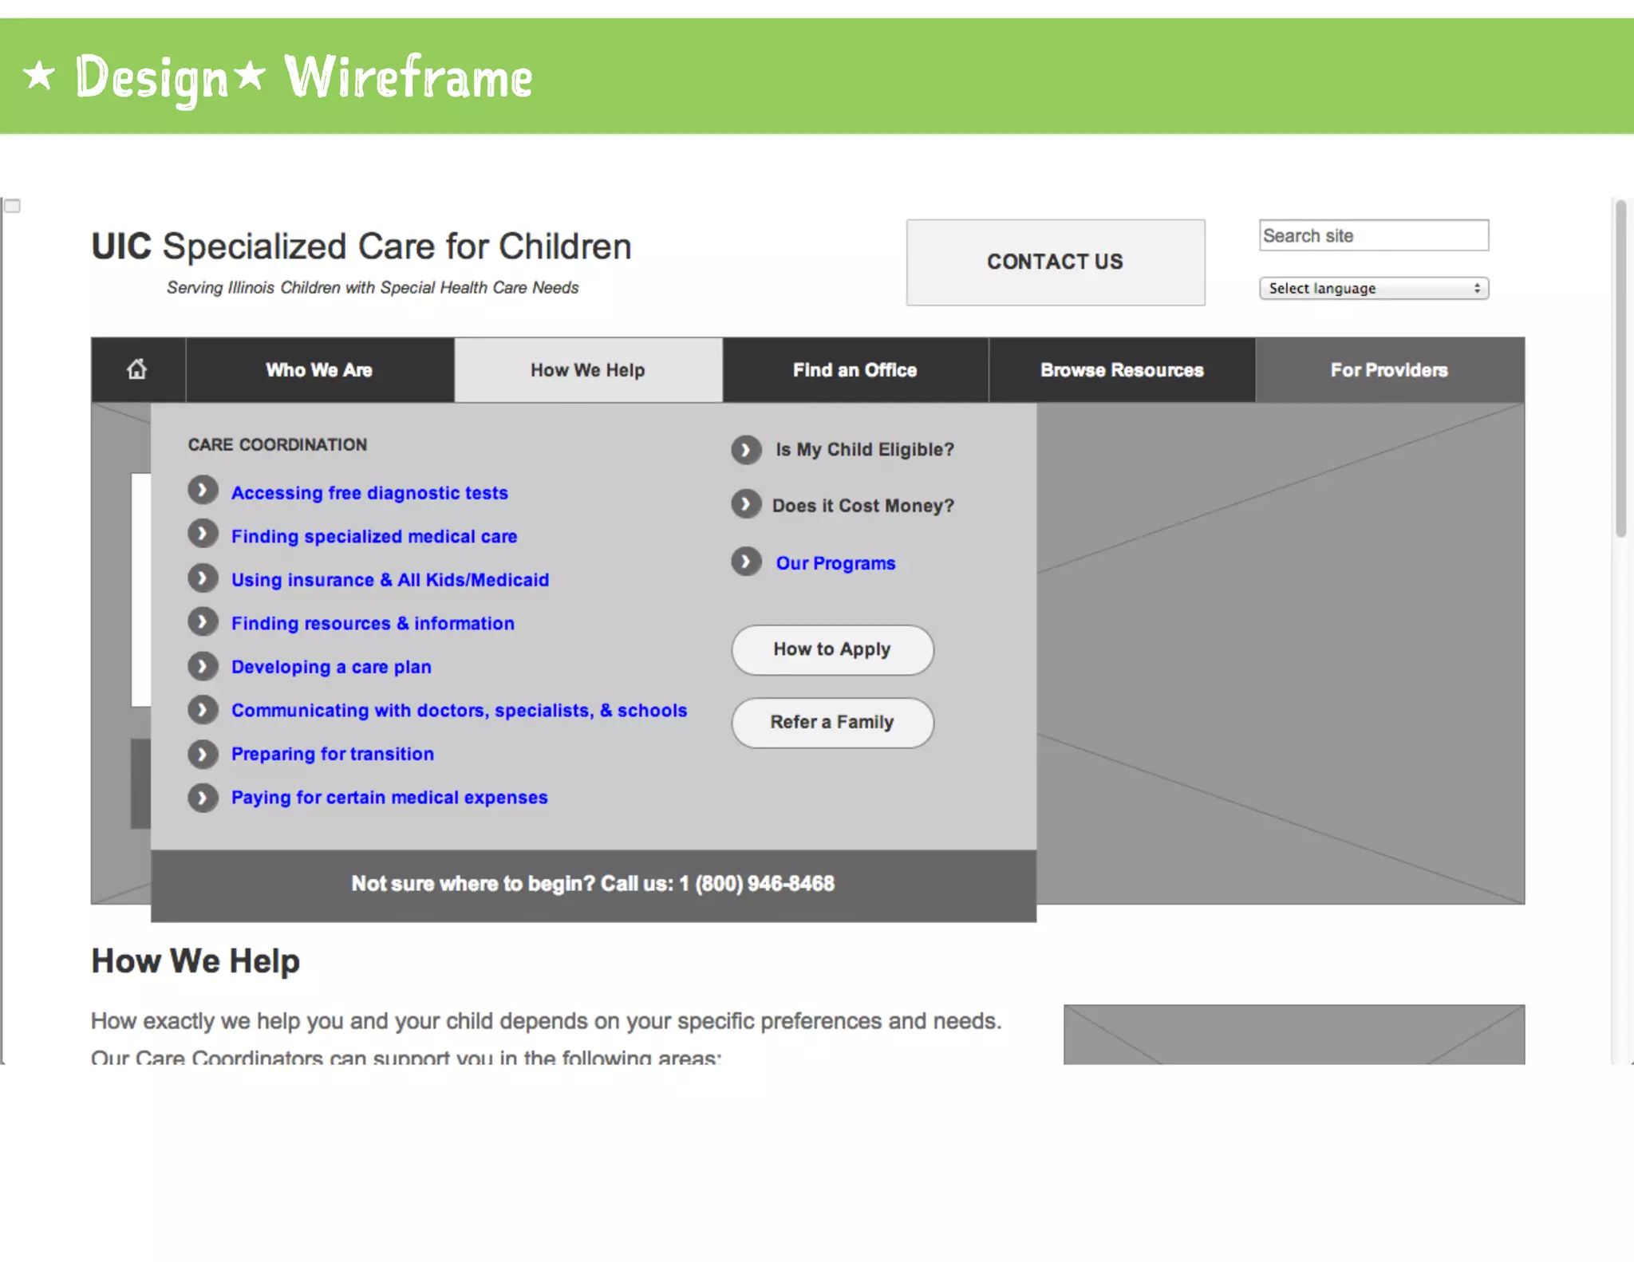1634x1262 pixels.
Task: Focus the Search site input field
Action: [1374, 235]
